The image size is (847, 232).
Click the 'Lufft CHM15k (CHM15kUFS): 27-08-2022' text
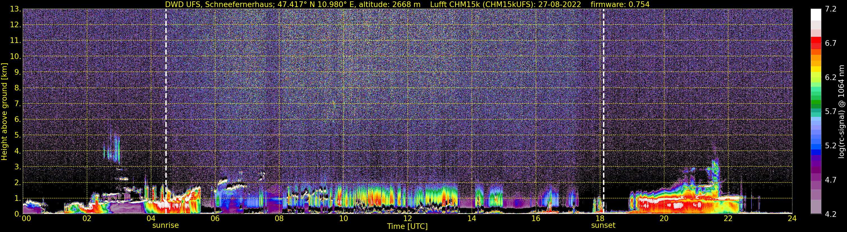506,4
